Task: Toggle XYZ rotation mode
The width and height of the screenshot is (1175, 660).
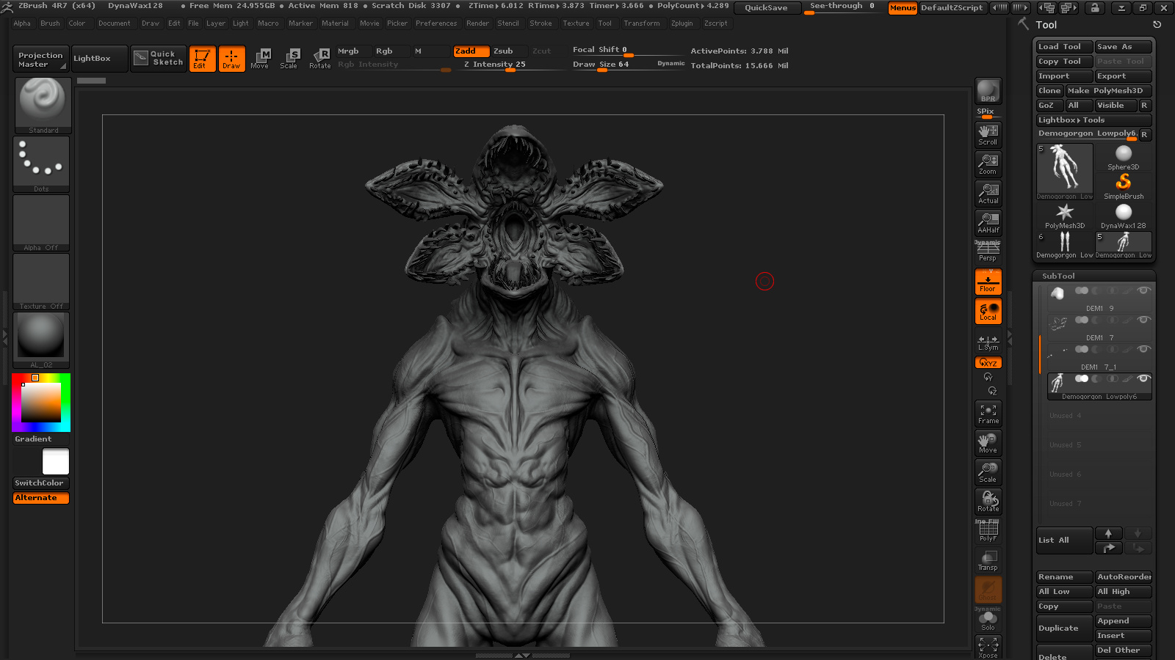Action: point(988,362)
